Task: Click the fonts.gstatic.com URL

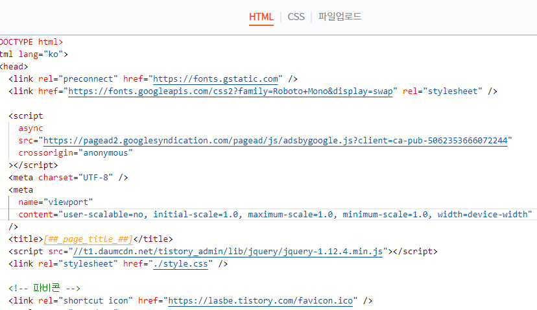Action: [215, 79]
